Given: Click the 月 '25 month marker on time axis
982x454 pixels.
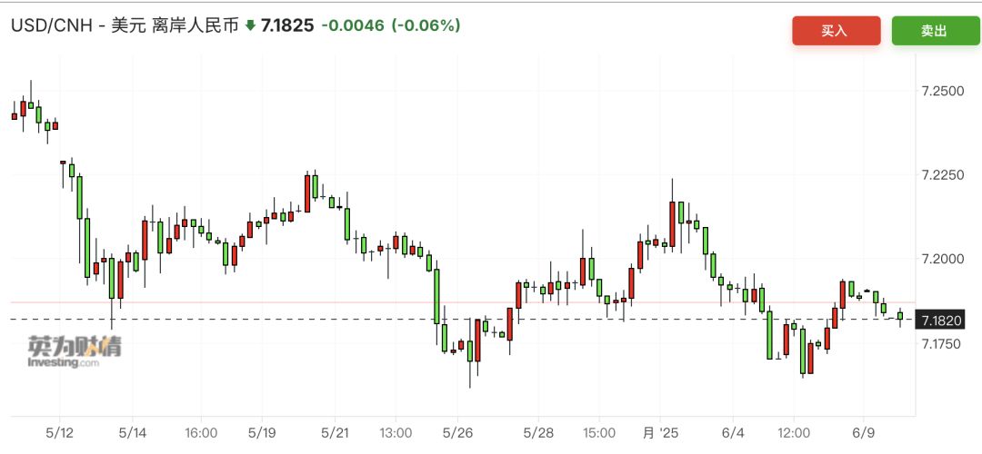Looking at the screenshot, I should pyautogui.click(x=662, y=433).
